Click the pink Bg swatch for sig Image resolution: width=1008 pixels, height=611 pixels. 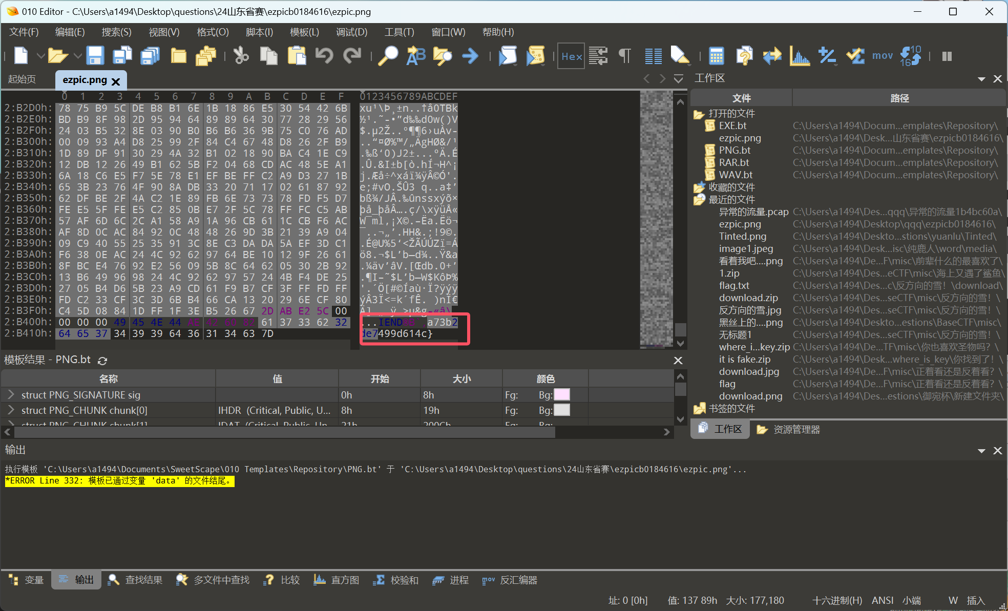(x=562, y=394)
